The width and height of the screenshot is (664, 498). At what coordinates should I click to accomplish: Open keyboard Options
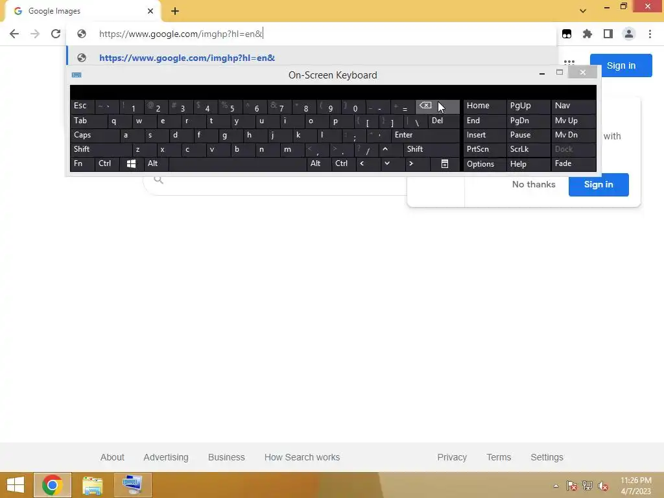485,164
